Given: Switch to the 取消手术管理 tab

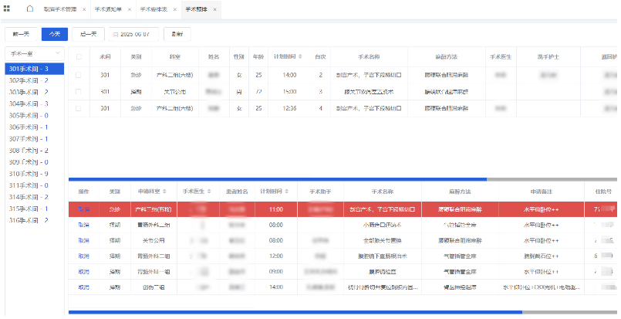Looking at the screenshot, I should (60, 9).
